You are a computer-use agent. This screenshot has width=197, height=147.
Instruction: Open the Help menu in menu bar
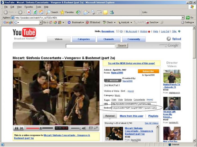click(46, 7)
